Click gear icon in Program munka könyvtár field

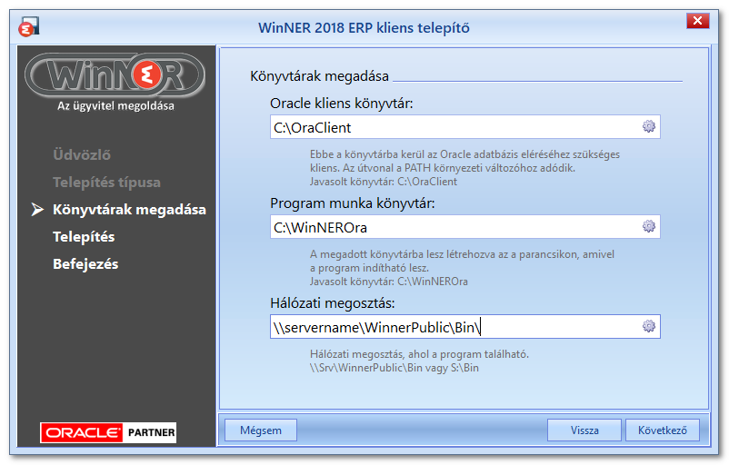(649, 226)
